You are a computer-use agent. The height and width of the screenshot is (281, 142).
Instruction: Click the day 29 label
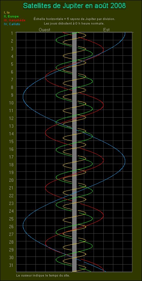click(11, 249)
